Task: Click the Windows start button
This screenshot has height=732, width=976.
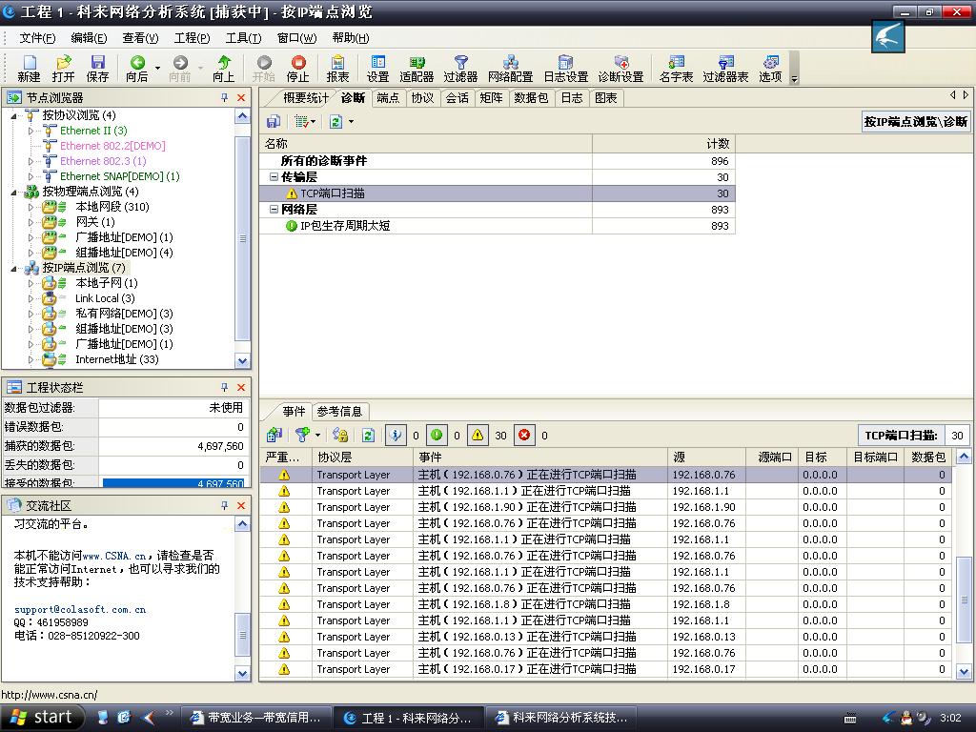Action: coord(41,718)
